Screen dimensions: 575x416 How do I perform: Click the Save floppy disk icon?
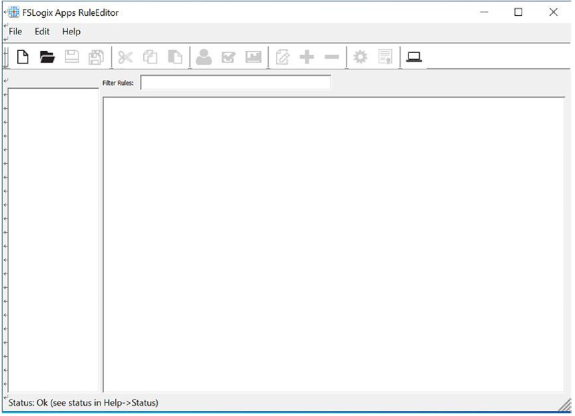[72, 57]
